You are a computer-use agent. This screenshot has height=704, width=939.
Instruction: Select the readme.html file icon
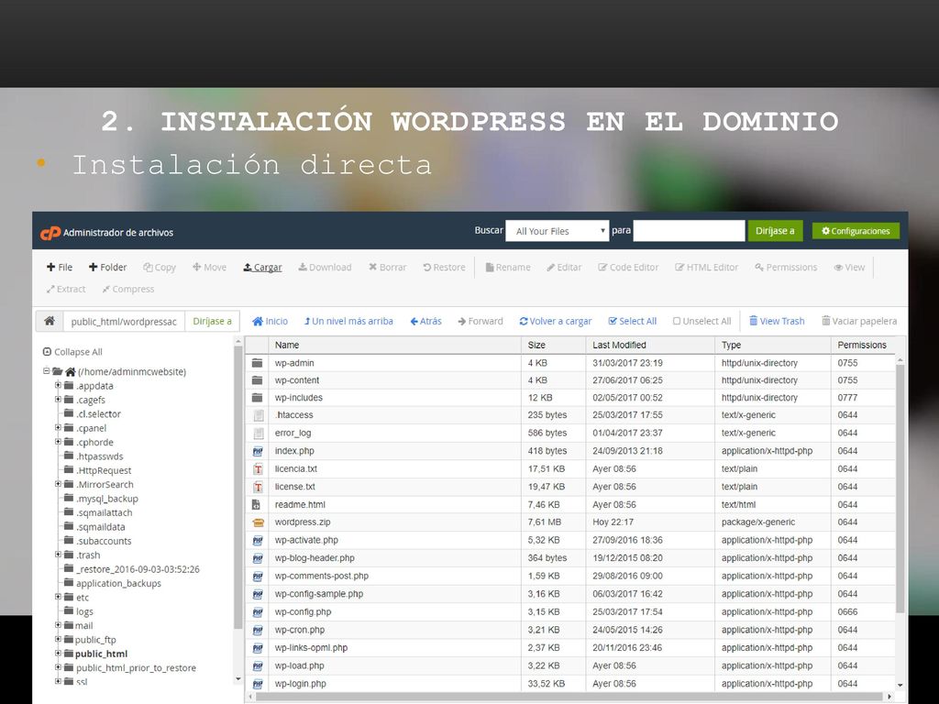click(x=257, y=505)
